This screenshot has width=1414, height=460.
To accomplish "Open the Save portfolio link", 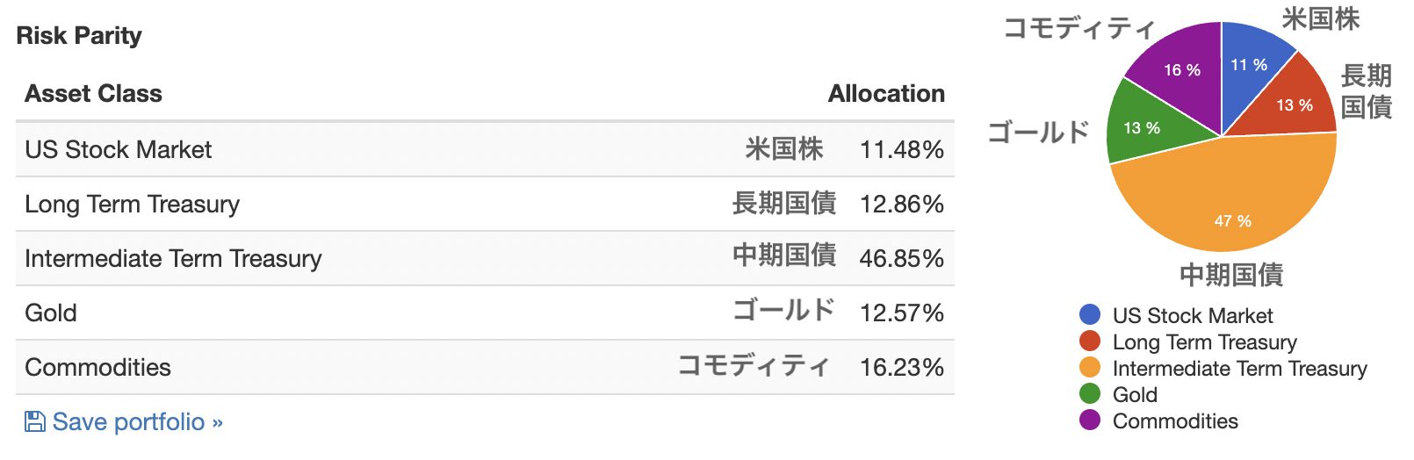I will (138, 422).
